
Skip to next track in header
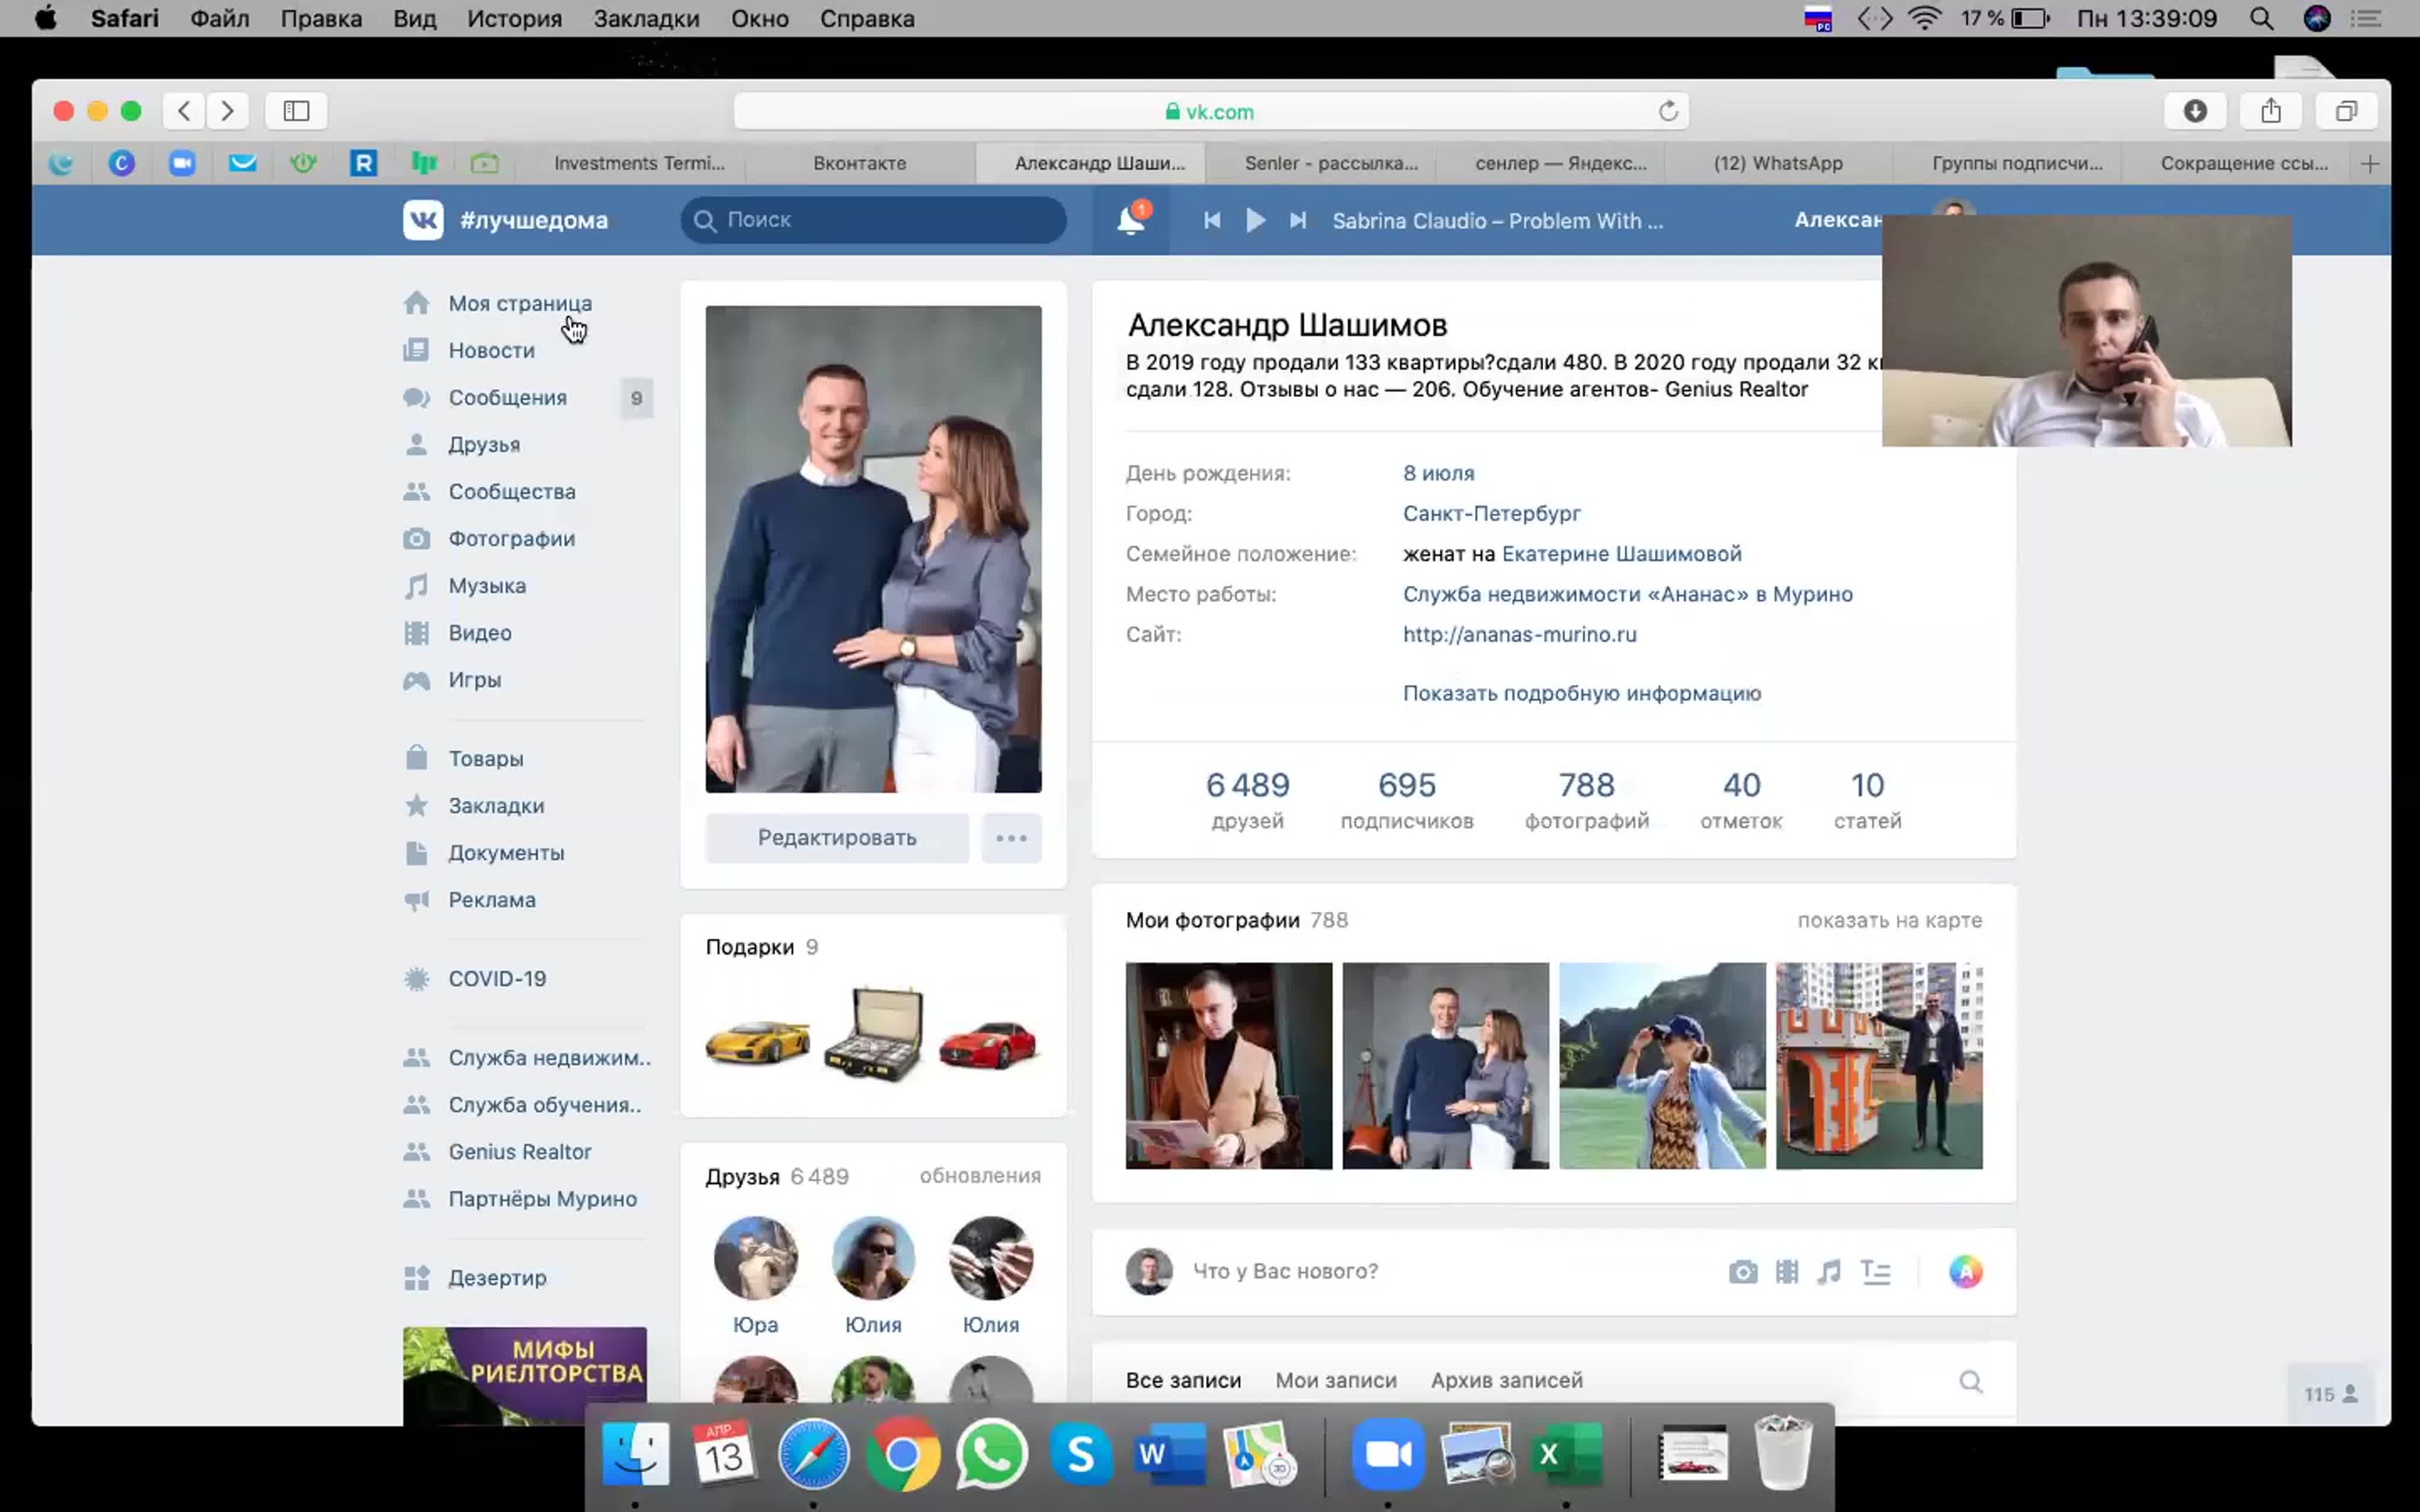pyautogui.click(x=1298, y=220)
